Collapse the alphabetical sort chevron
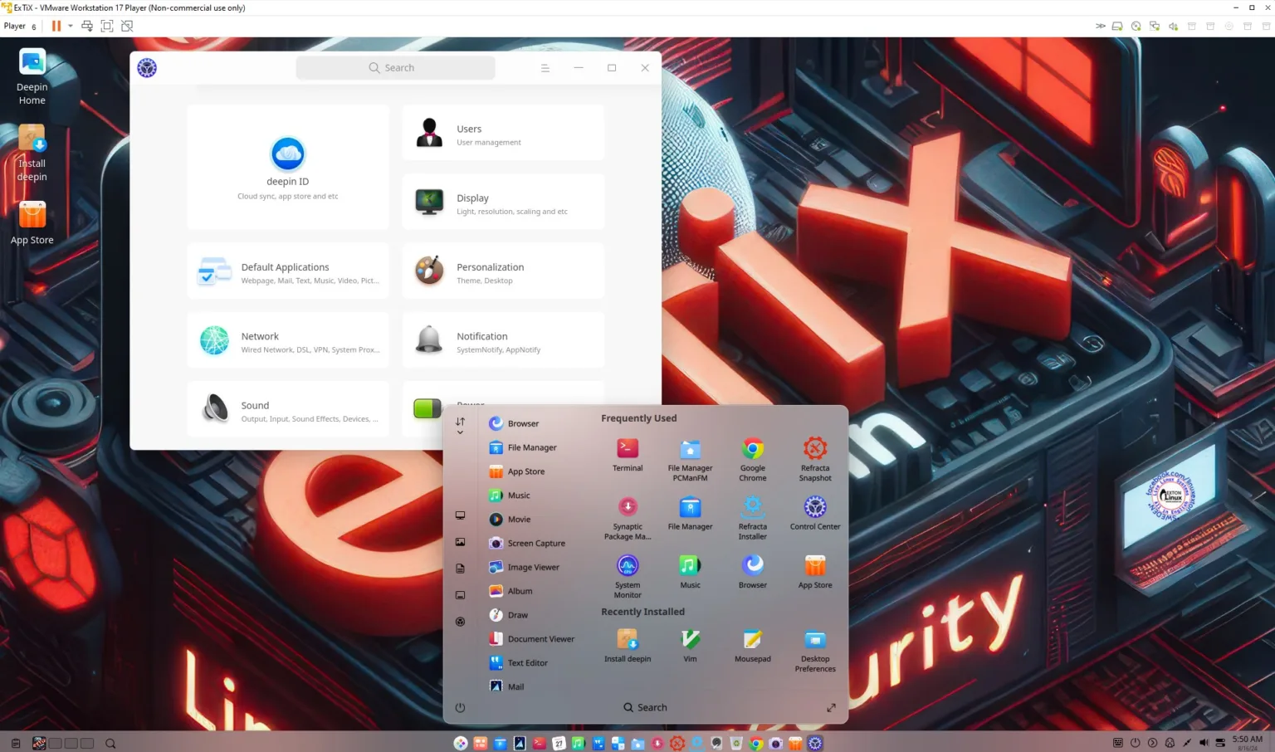The image size is (1275, 752). (x=460, y=432)
